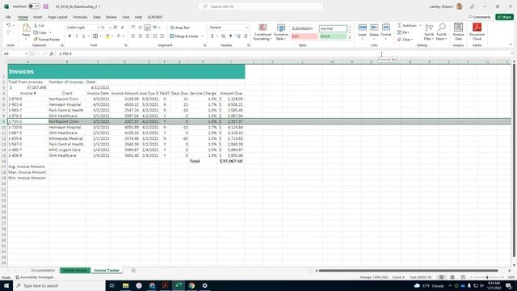This screenshot has height=291, width=517.
Task: Activate the Format Painter brush
Action: 36,40
